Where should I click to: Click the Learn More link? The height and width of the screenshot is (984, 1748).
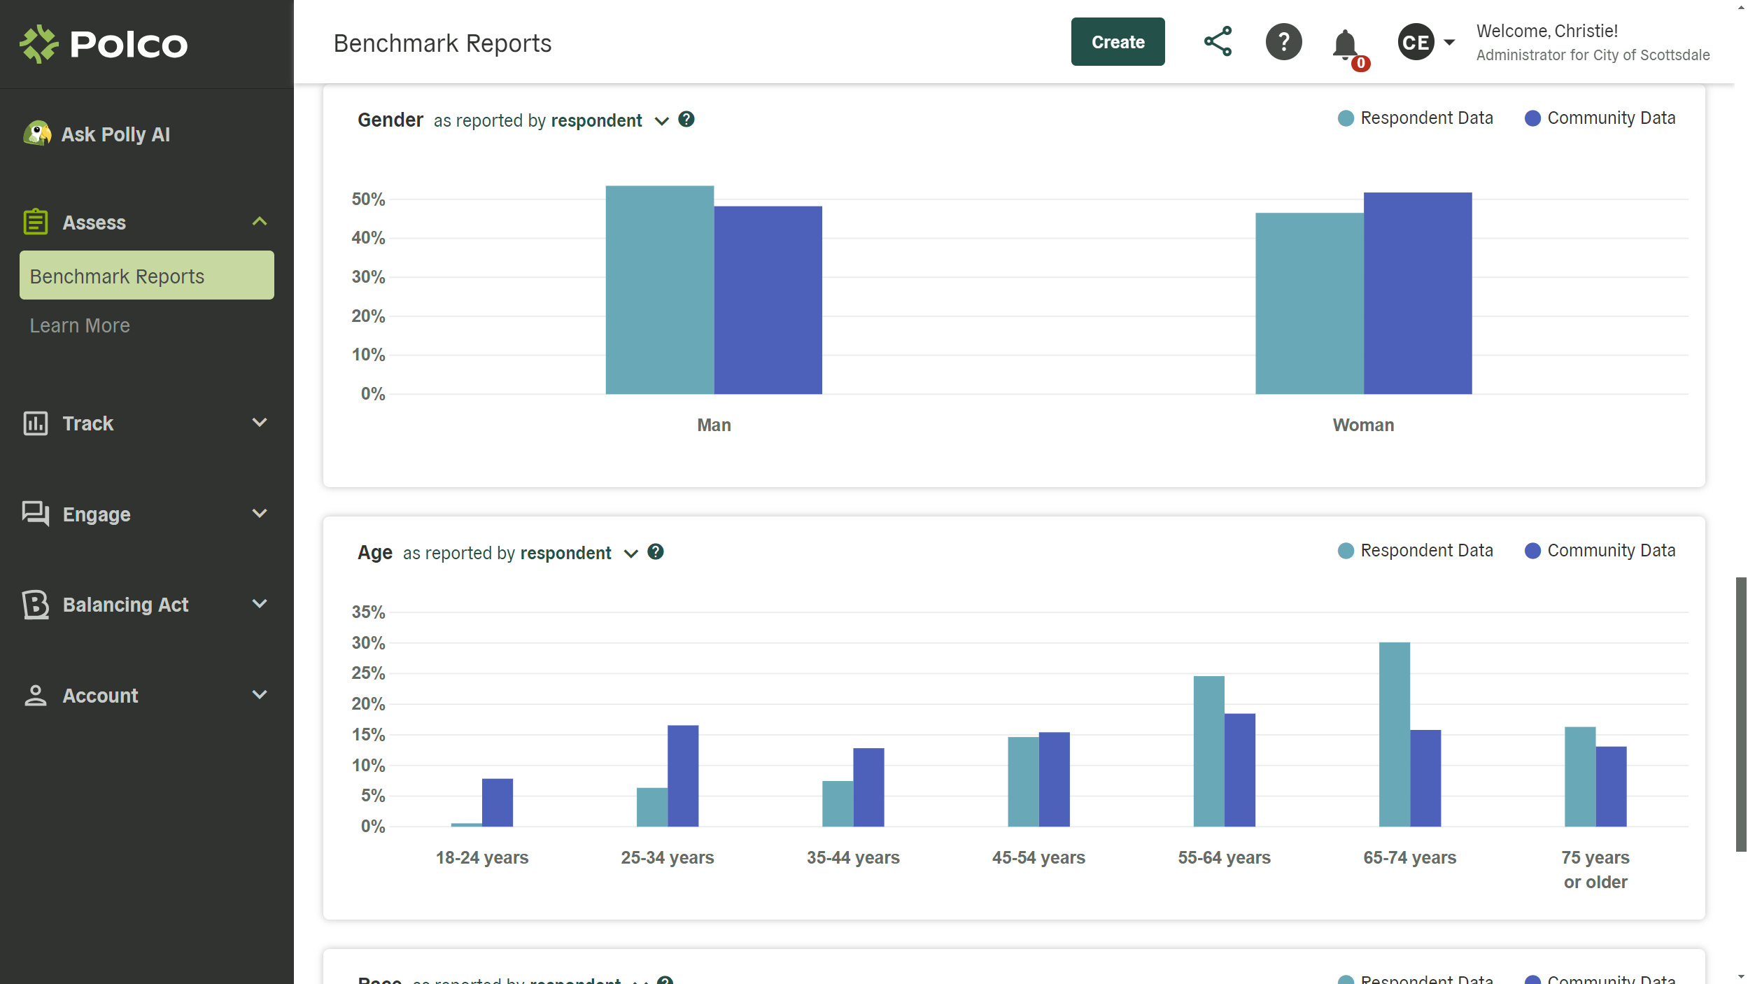point(80,325)
